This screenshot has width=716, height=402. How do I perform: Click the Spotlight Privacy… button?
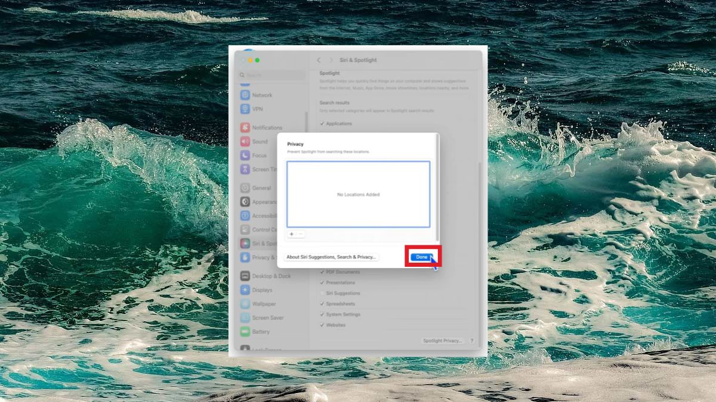pos(442,341)
